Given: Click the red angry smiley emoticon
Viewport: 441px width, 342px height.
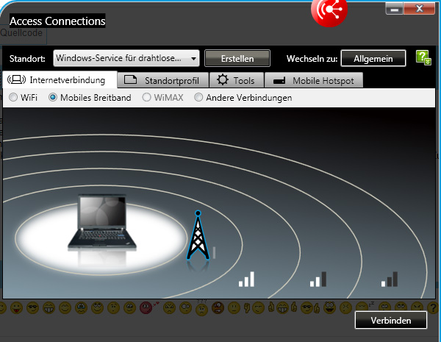Looking at the screenshot, I should pyautogui.click(x=146, y=307).
